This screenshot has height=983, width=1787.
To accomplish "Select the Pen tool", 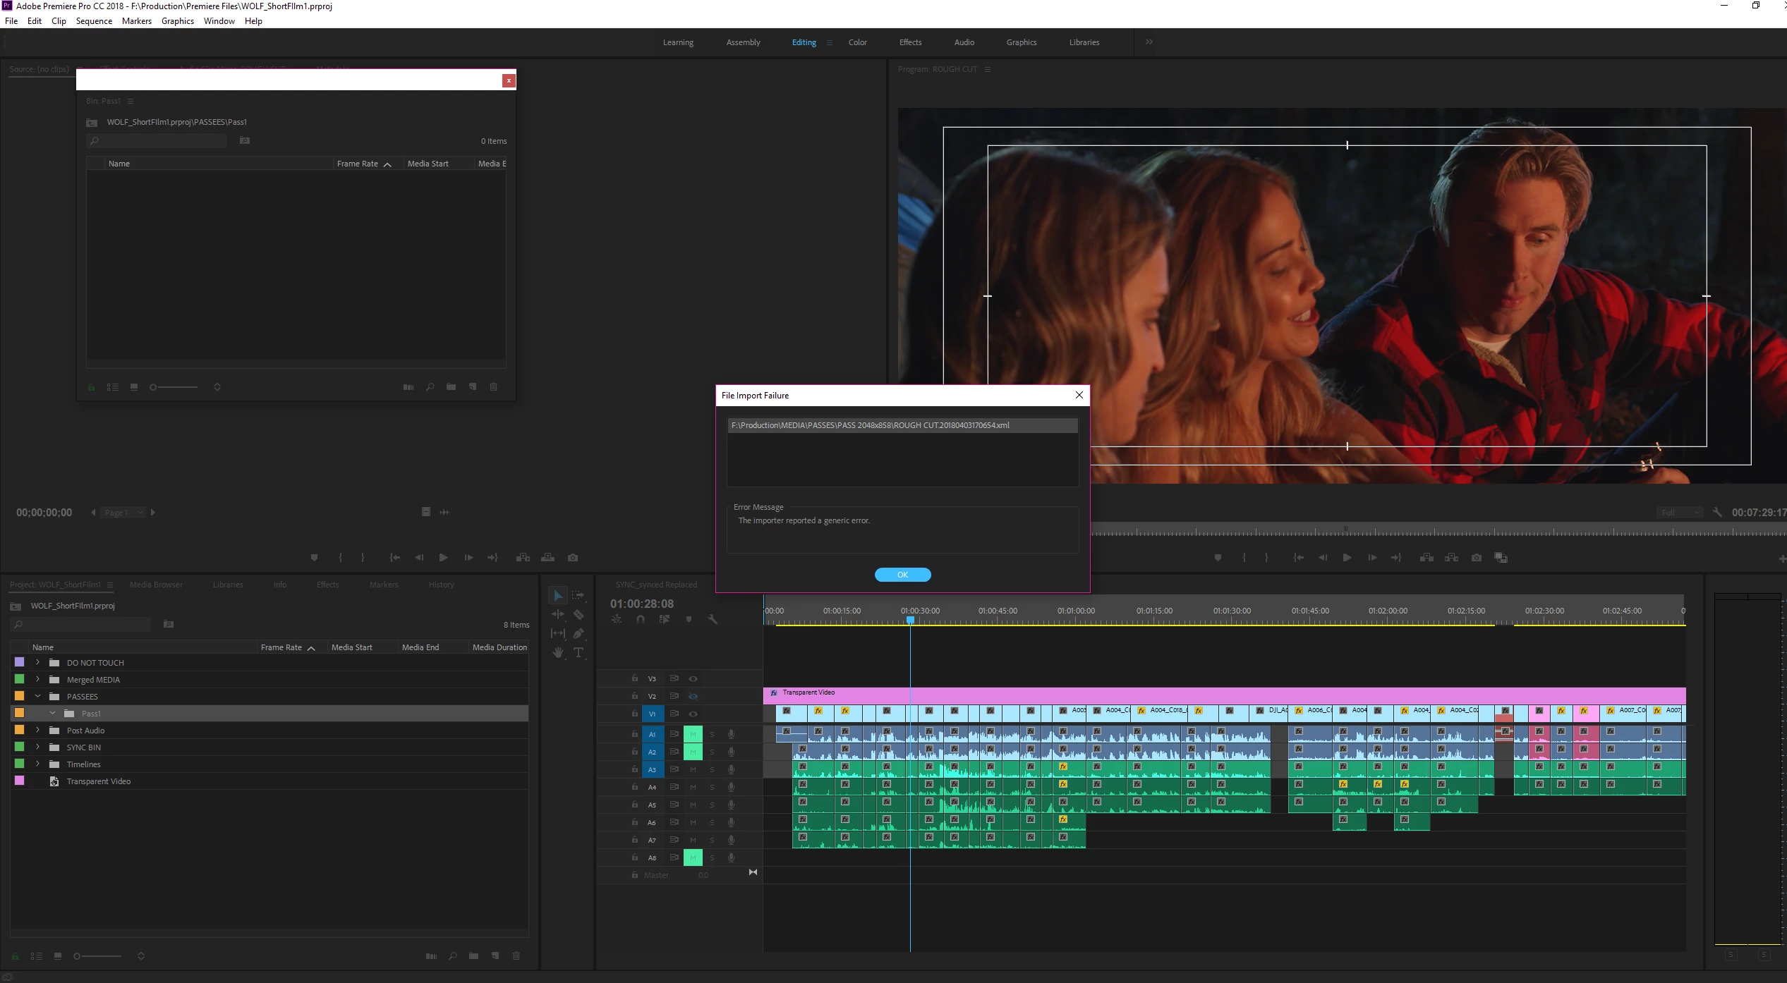I will pyautogui.click(x=578, y=633).
